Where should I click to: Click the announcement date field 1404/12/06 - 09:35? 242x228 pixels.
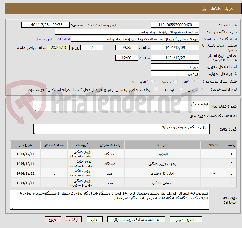coord(46,25)
